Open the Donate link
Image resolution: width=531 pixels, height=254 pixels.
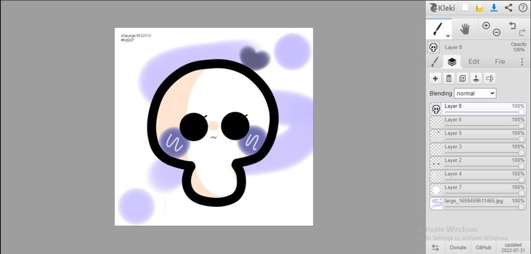coord(458,248)
